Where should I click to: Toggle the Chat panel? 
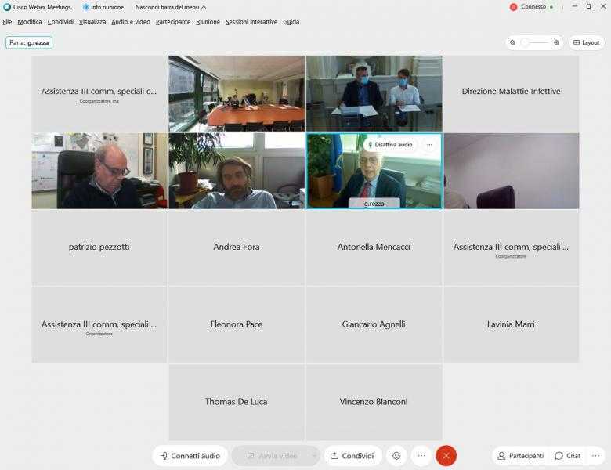tap(568, 455)
